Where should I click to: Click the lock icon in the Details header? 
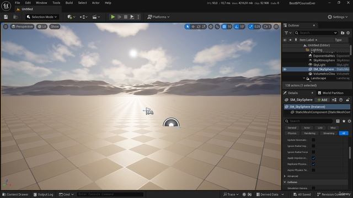[x=348, y=100]
